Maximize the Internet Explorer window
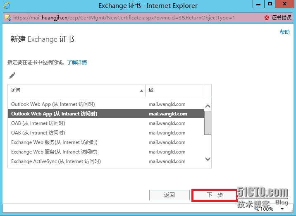The image size is (296, 216). pyautogui.click(x=270, y=4)
